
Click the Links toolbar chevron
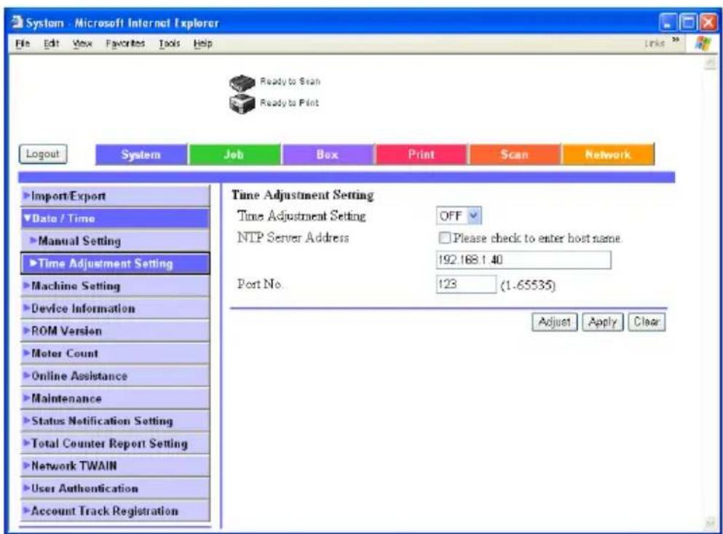click(676, 41)
